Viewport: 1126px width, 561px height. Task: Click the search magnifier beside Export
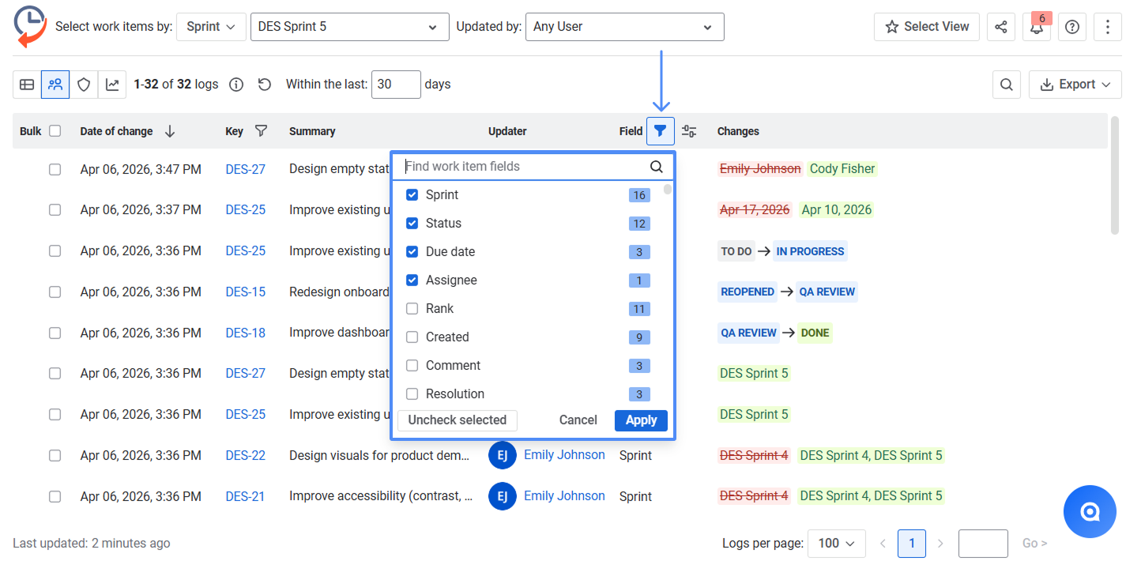pos(1007,85)
